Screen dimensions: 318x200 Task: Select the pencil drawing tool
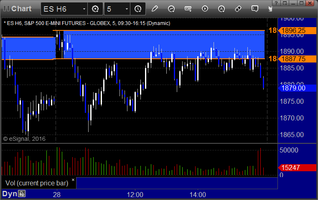pos(155,9)
